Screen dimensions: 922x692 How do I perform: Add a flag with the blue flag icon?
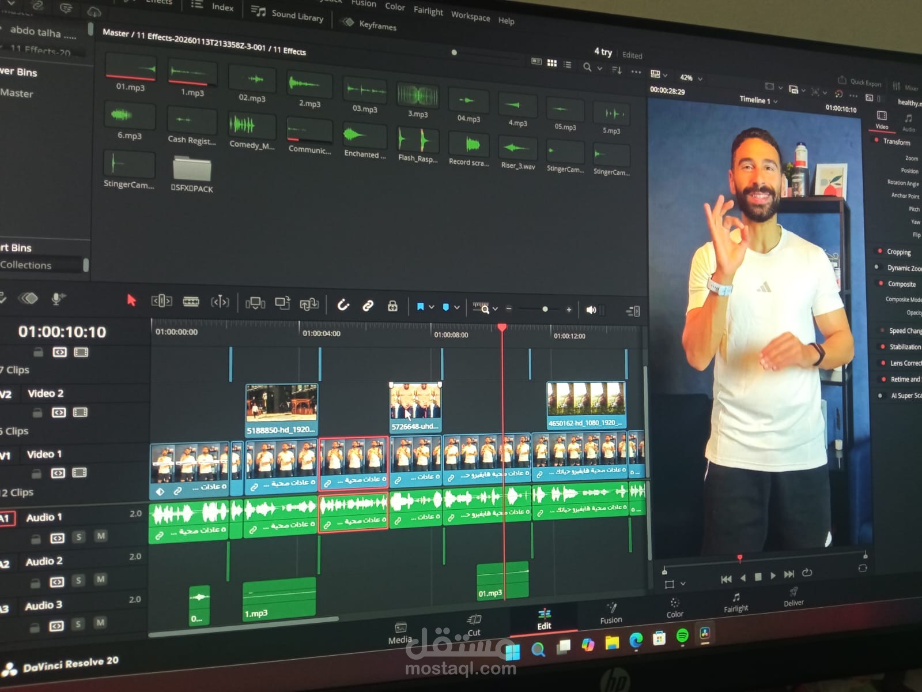click(x=420, y=307)
